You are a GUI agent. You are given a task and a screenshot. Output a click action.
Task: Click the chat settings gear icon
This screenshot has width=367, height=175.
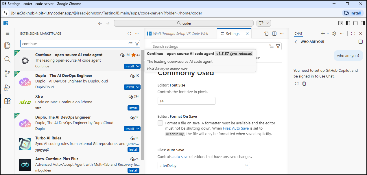pyautogui.click(x=334, y=34)
